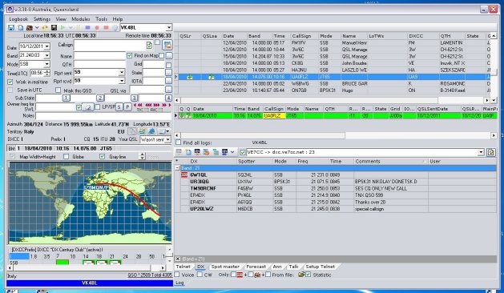
Task: Click the DXCC band grid horizontal scrollbar
Action: (x=87, y=267)
